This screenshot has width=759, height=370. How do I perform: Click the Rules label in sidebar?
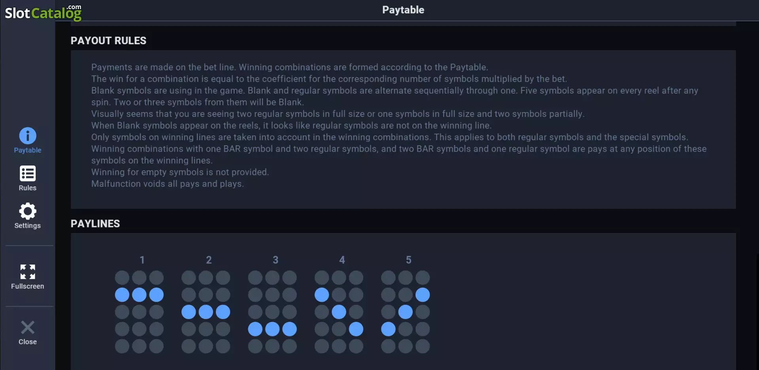click(x=28, y=188)
